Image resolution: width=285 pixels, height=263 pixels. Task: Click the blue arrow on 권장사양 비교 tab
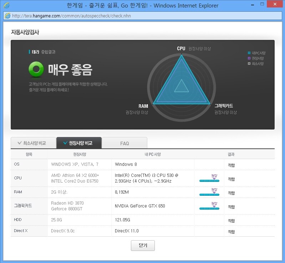tap(65, 143)
